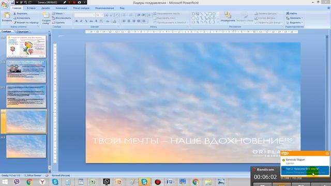Toggle italic (К) formatting

point(81,21)
